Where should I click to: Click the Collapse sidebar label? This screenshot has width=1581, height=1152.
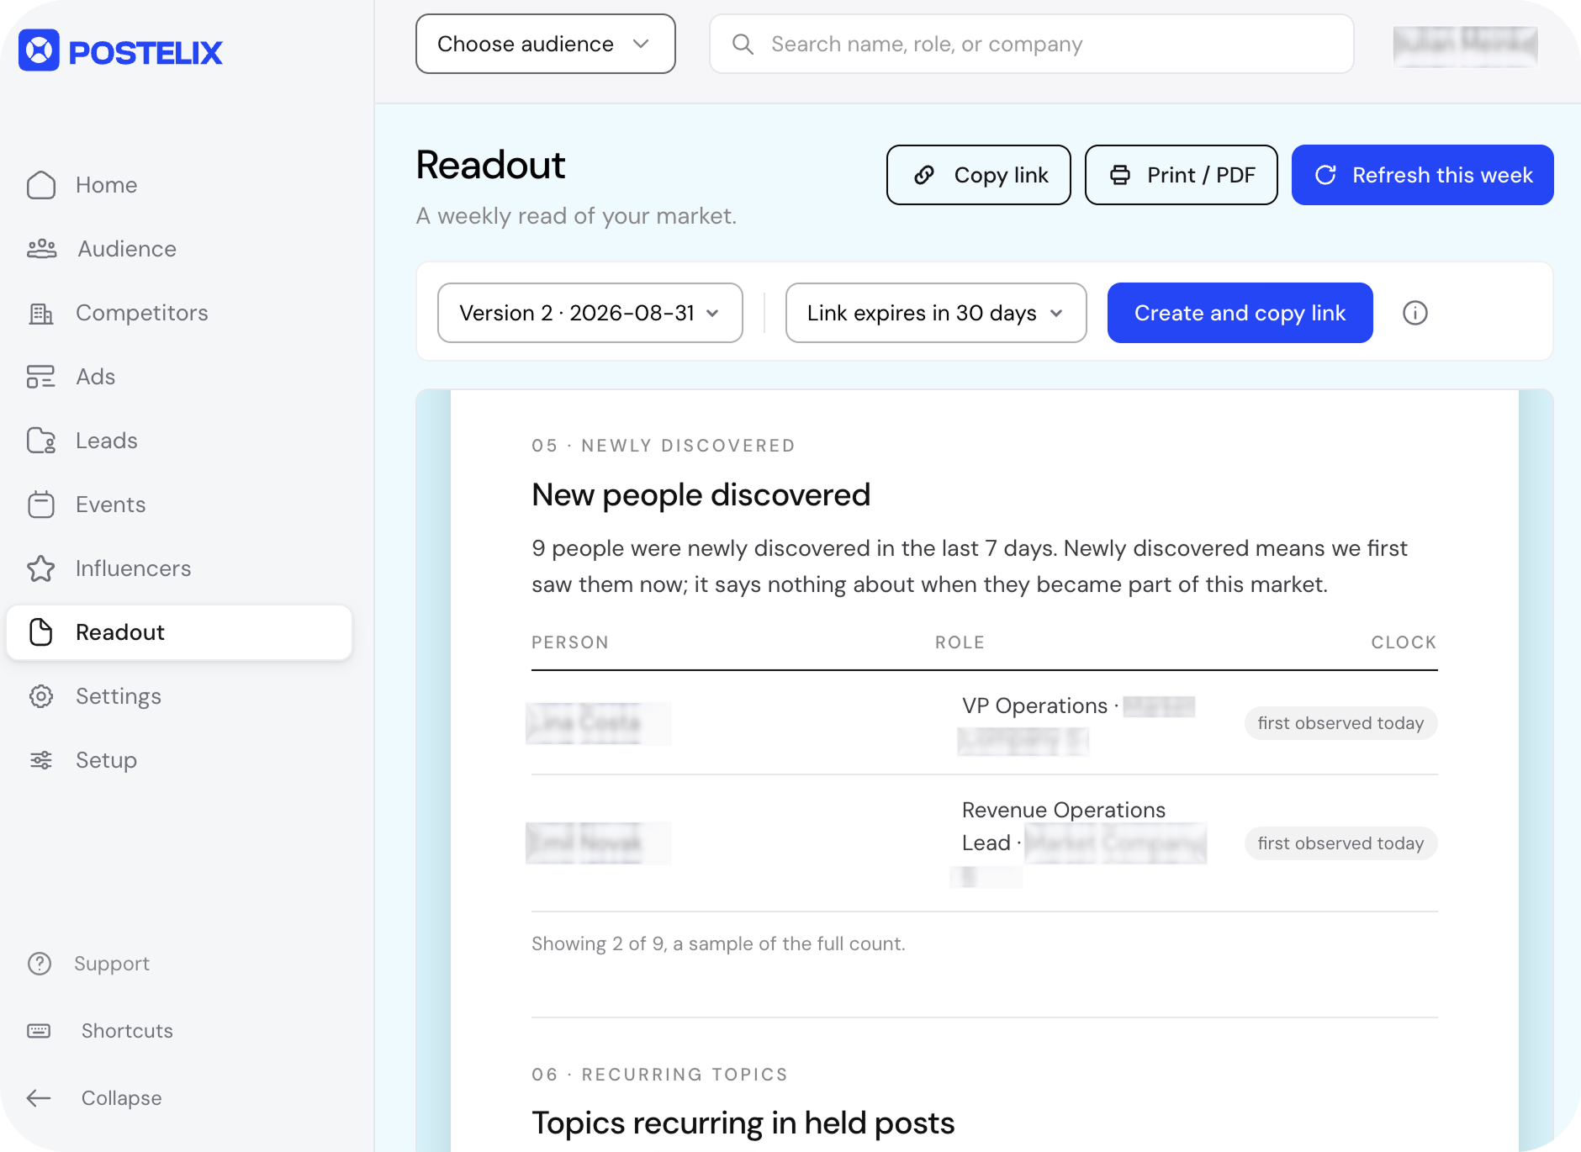pos(122,1098)
